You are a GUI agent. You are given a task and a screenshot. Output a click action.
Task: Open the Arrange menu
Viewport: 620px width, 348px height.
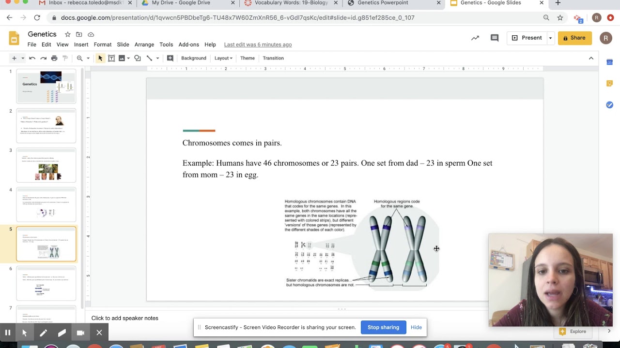click(x=144, y=44)
